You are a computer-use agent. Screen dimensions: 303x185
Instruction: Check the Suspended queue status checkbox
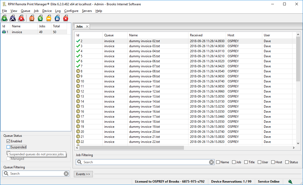8,147
